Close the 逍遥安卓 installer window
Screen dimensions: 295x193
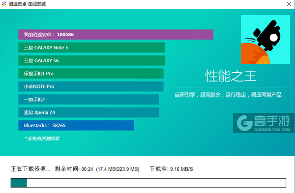289,4
